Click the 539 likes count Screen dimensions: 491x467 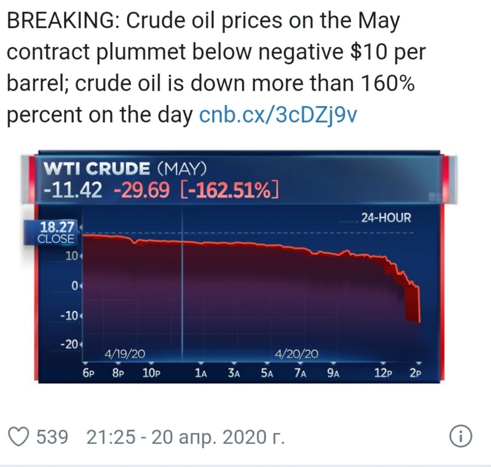pyautogui.click(x=52, y=437)
